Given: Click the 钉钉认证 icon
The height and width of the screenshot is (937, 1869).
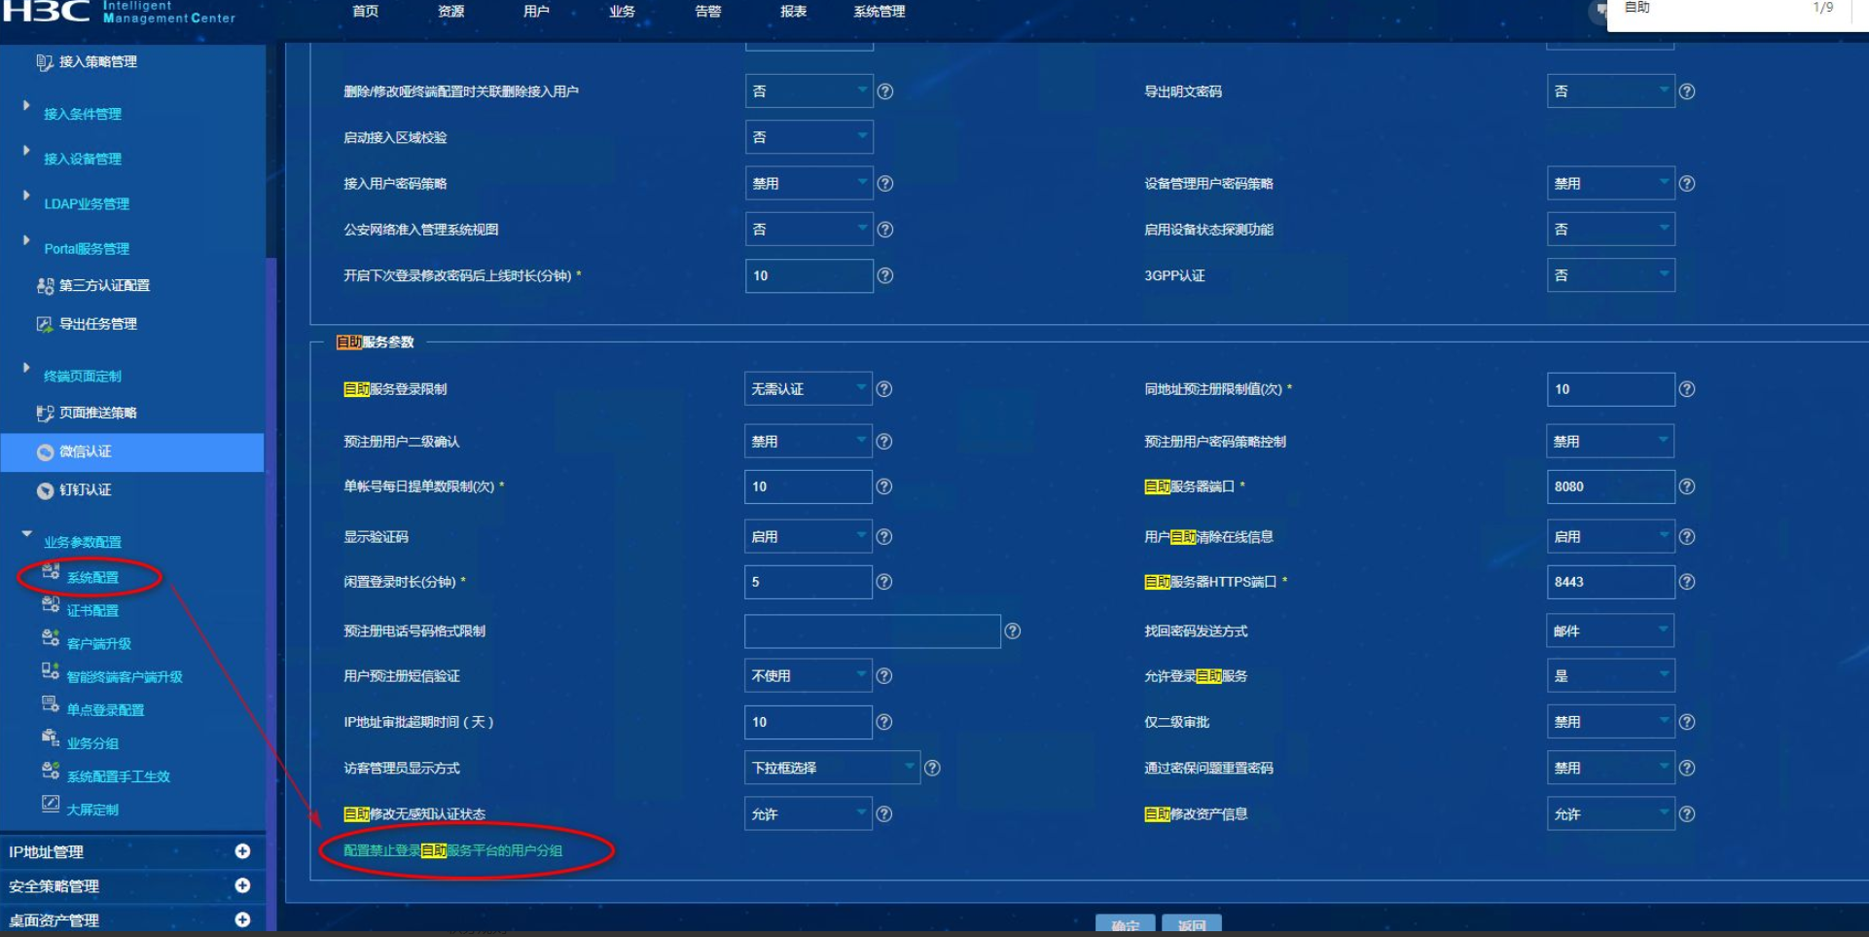Looking at the screenshot, I should (x=45, y=490).
